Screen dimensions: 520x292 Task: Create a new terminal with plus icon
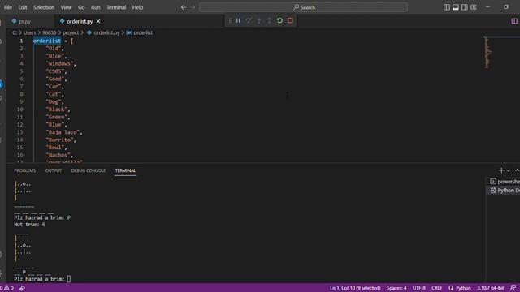point(501,170)
